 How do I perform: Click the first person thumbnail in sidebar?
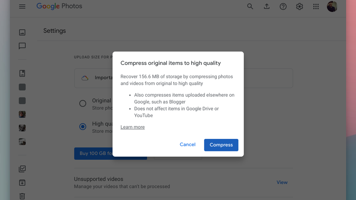pyautogui.click(x=22, y=114)
